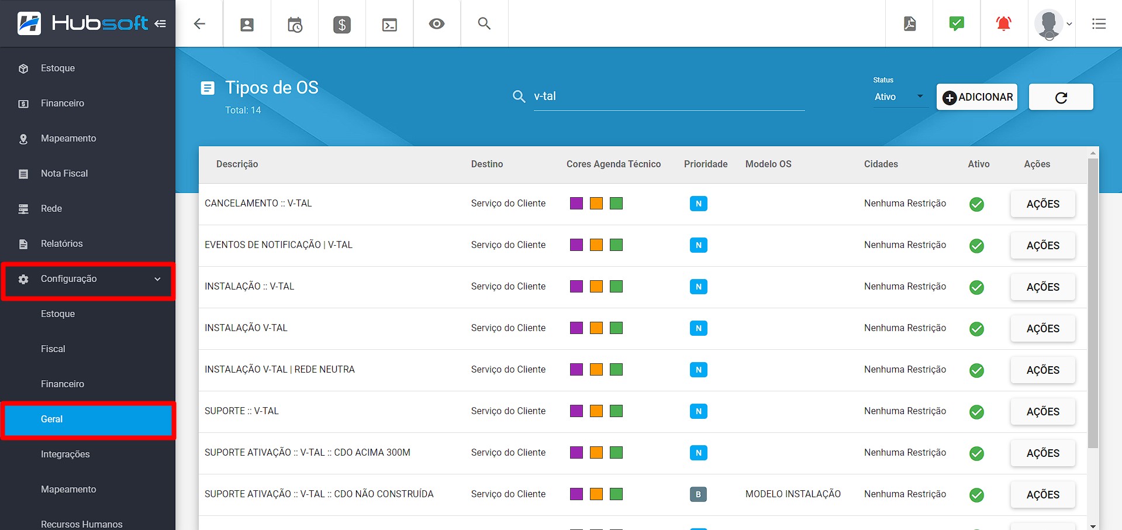Collapse the Configuração menu chevron

pos(157,279)
